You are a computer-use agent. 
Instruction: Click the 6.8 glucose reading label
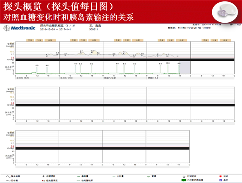(57, 53)
